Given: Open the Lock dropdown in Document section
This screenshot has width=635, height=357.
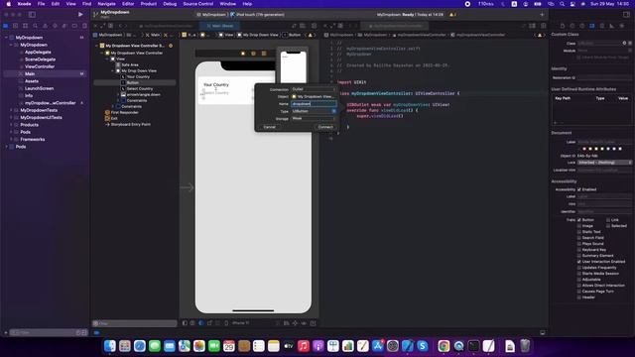Looking at the screenshot, I should click(604, 163).
